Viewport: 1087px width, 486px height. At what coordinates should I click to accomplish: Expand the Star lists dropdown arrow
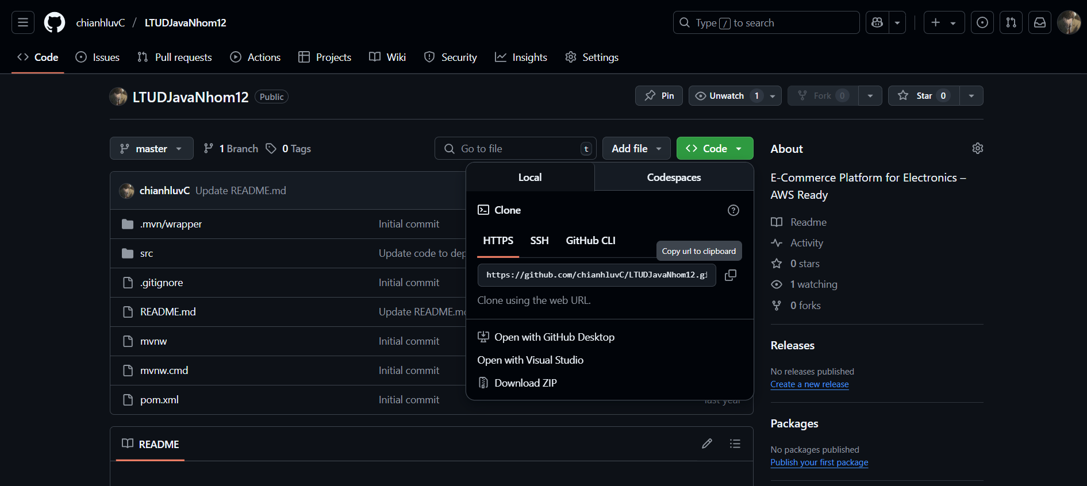point(971,96)
